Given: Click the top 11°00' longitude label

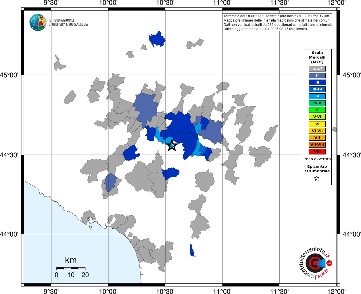Looking at the screenshot, I should (222, 3).
